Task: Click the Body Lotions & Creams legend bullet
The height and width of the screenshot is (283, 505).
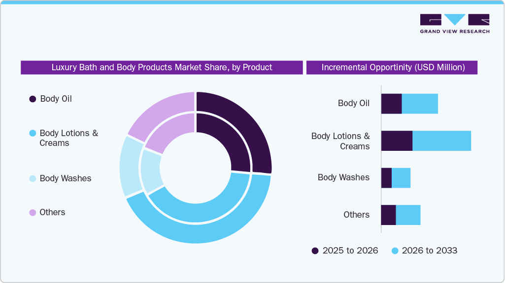Action: pyautogui.click(x=32, y=133)
